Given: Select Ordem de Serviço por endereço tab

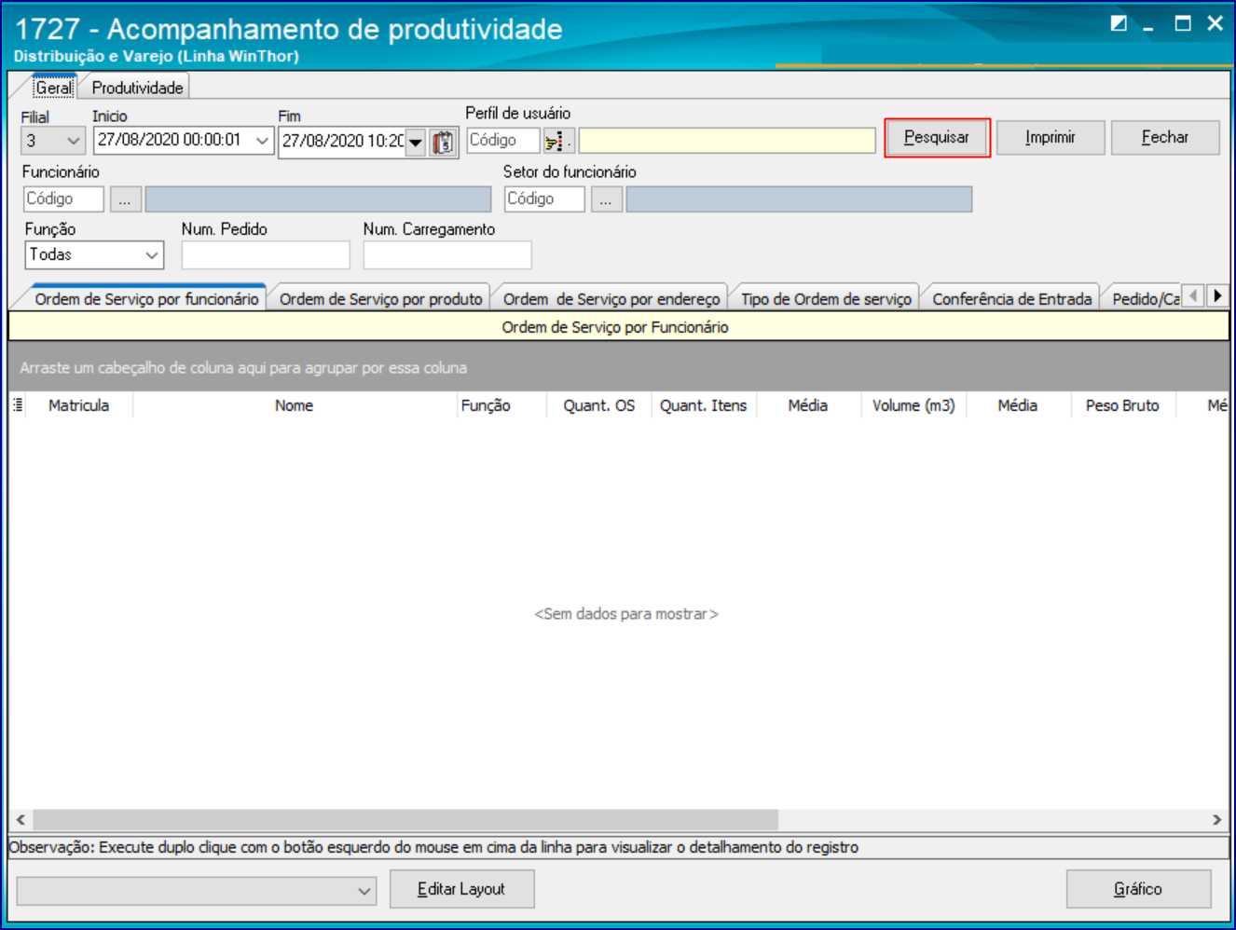Looking at the screenshot, I should pyautogui.click(x=611, y=299).
